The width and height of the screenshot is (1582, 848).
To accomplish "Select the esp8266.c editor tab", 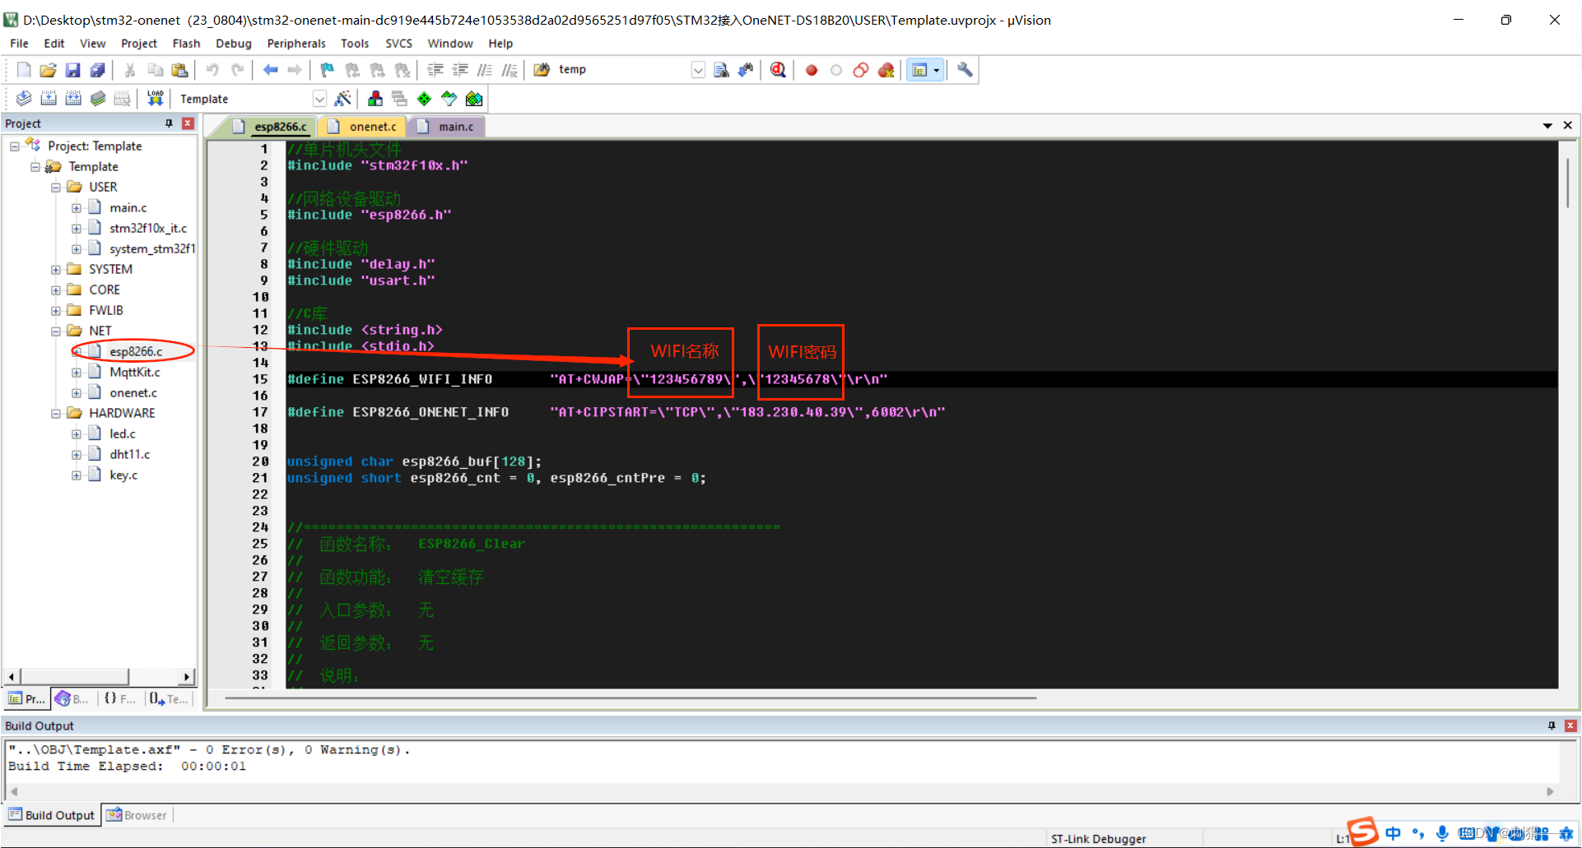I will (272, 127).
